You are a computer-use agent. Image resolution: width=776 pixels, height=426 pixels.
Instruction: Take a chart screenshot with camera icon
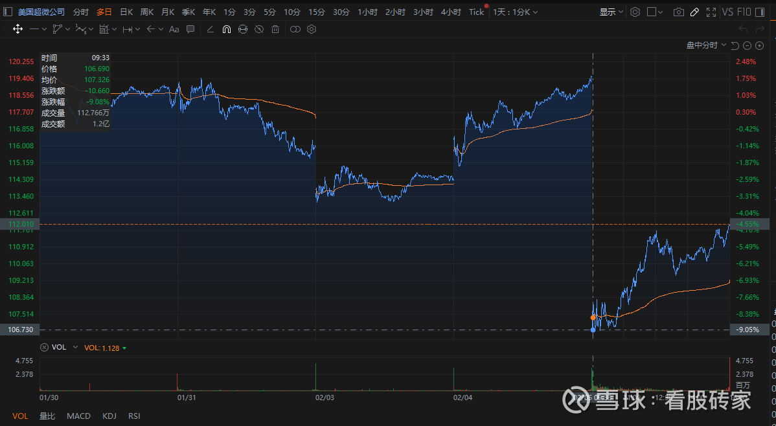[x=678, y=12]
